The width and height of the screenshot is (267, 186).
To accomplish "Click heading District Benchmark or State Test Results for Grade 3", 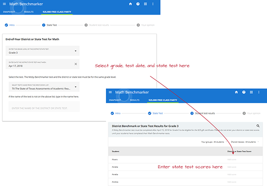I will click(x=145, y=126).
